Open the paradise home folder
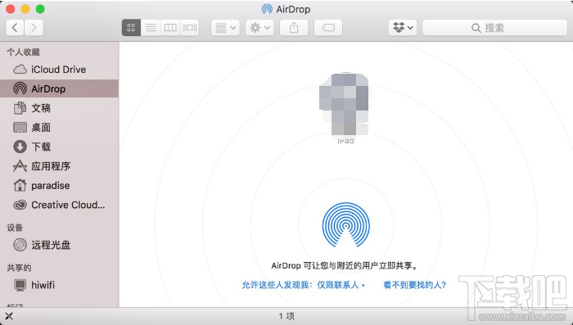 point(59,186)
